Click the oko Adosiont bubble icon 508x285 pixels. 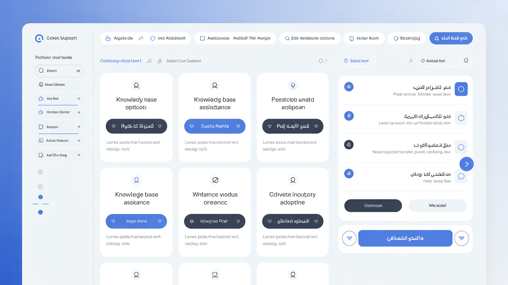pyautogui.click(x=153, y=38)
